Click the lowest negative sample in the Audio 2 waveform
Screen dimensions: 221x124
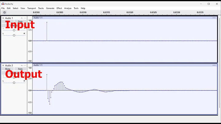pos(50,104)
